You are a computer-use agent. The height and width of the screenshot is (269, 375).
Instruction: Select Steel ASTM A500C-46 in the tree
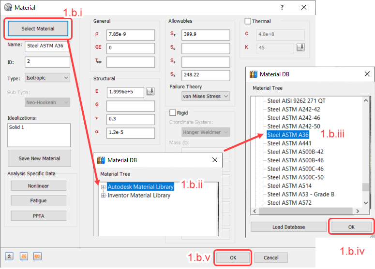coord(295,169)
